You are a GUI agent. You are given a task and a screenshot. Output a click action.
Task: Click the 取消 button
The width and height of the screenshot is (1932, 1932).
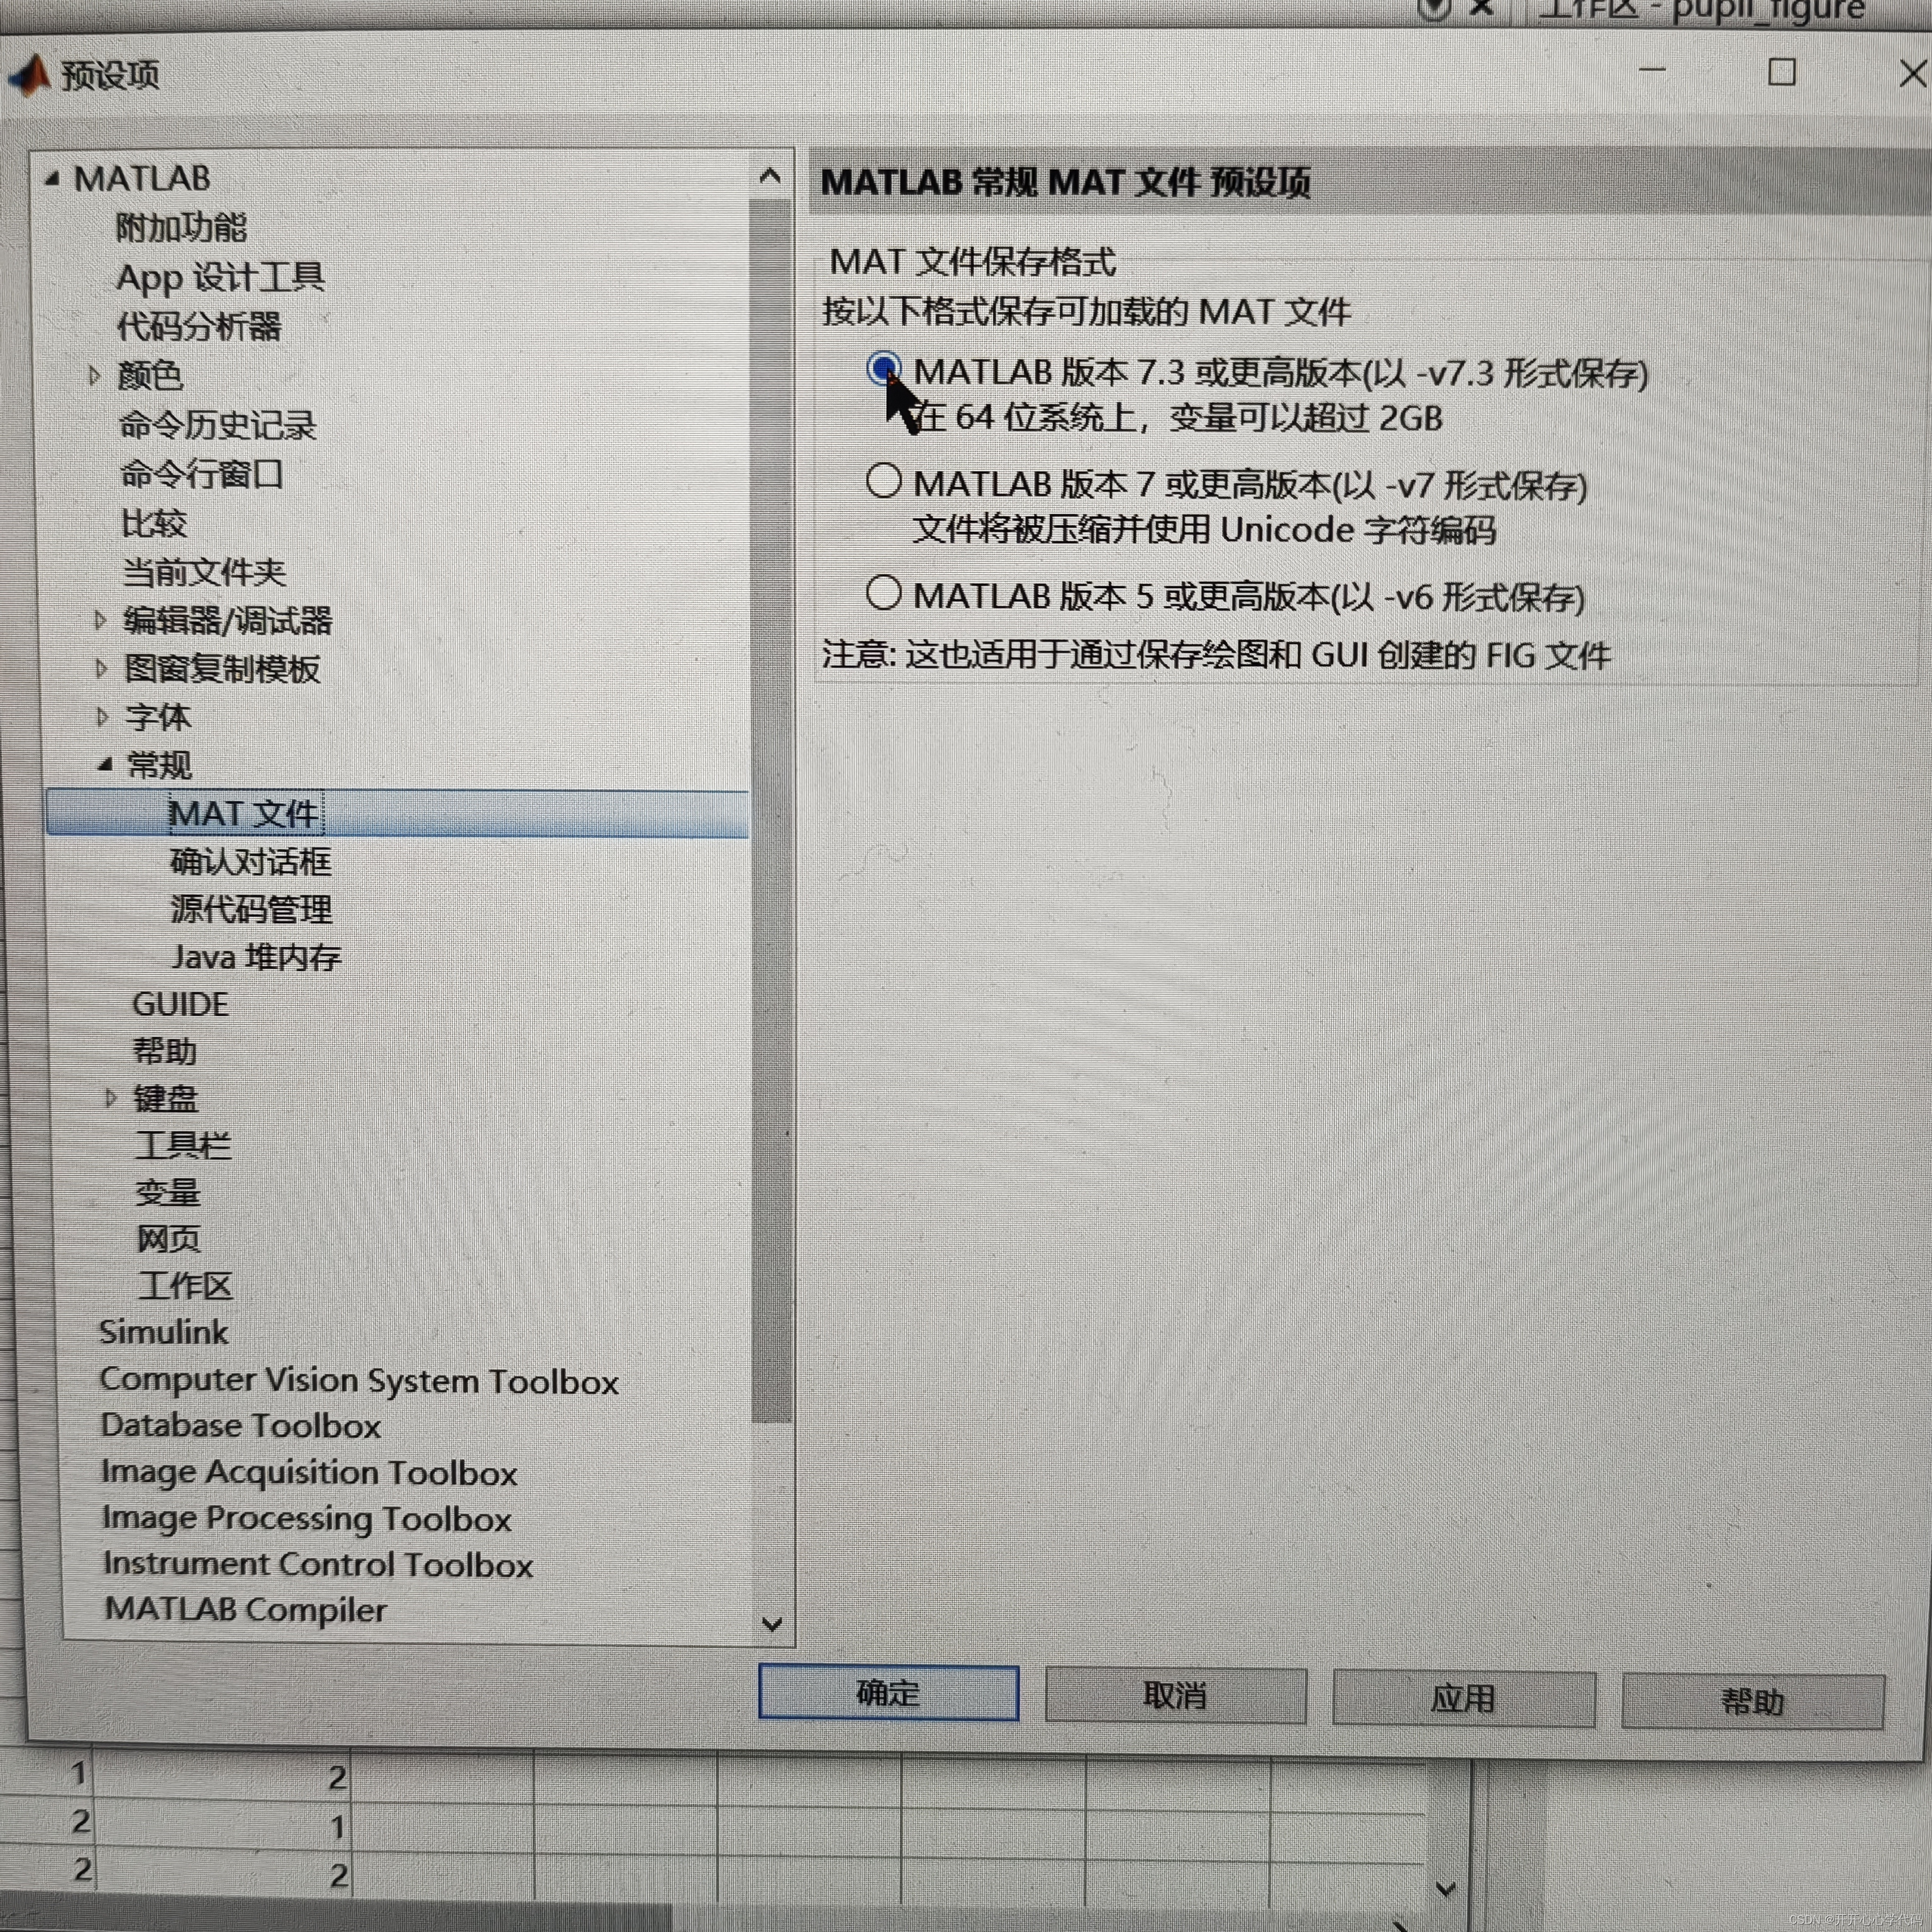[x=1175, y=1695]
